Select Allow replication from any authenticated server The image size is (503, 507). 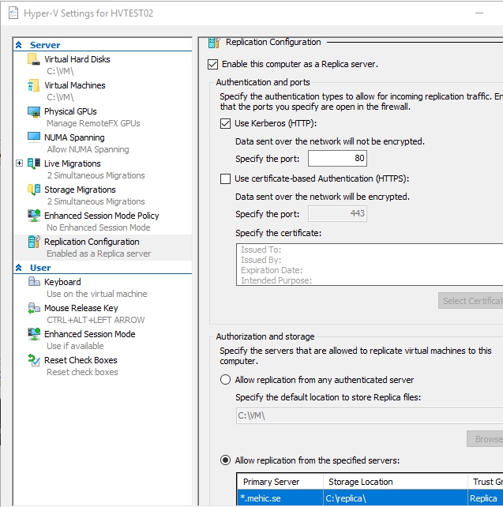tap(225, 380)
